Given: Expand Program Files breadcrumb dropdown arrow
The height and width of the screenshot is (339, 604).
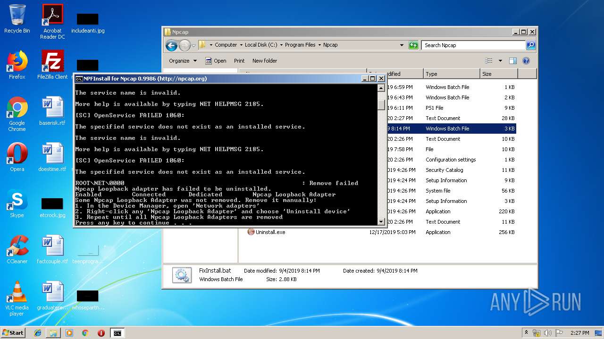Looking at the screenshot, I should coord(319,45).
